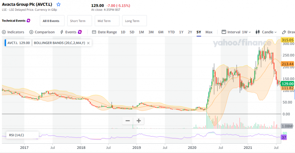Zoom in the chart with plus button
295x153 pixels.
pos(139,121)
